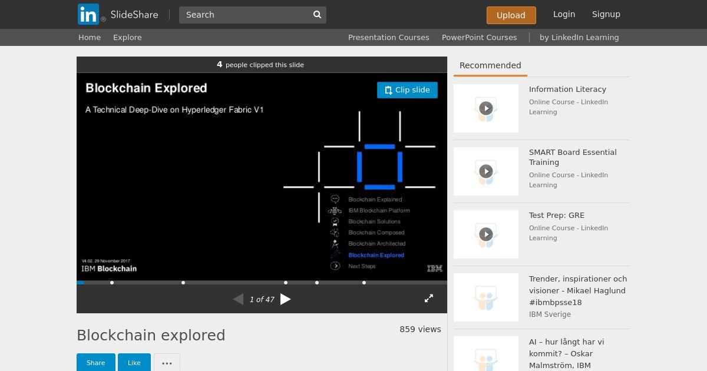Open fullscreen view of the slideshow
This screenshot has width=707, height=371.
[429, 299]
